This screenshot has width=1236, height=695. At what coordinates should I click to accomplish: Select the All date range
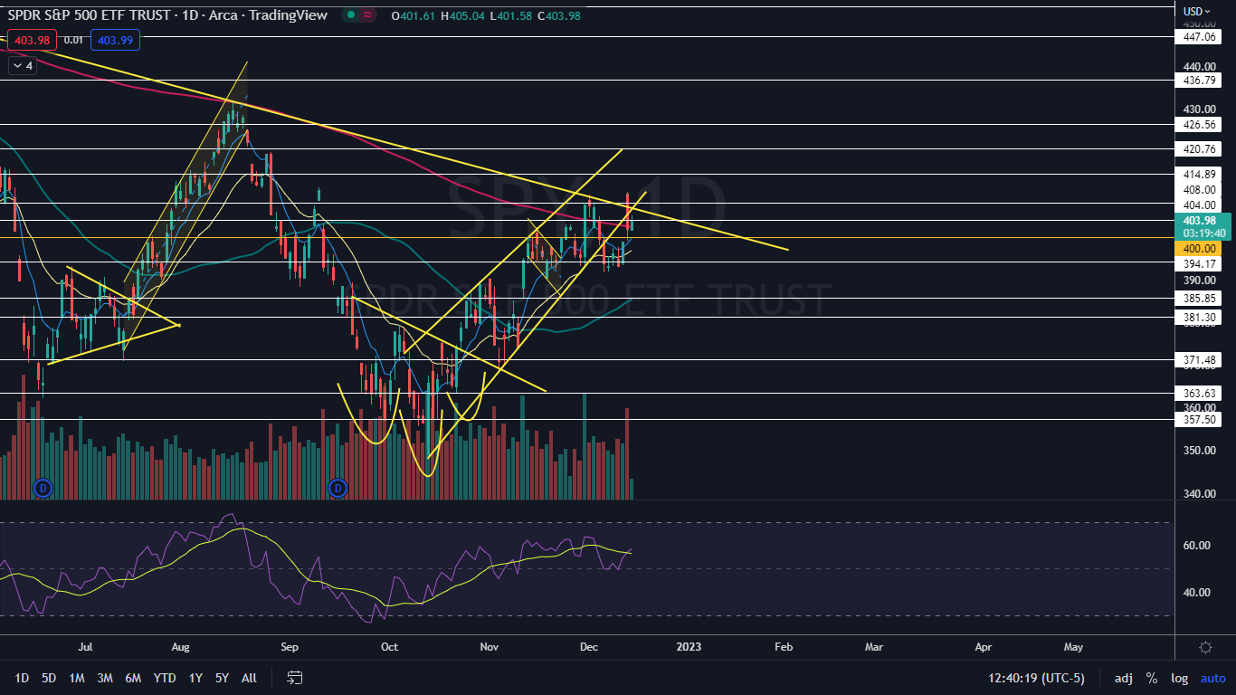(250, 678)
